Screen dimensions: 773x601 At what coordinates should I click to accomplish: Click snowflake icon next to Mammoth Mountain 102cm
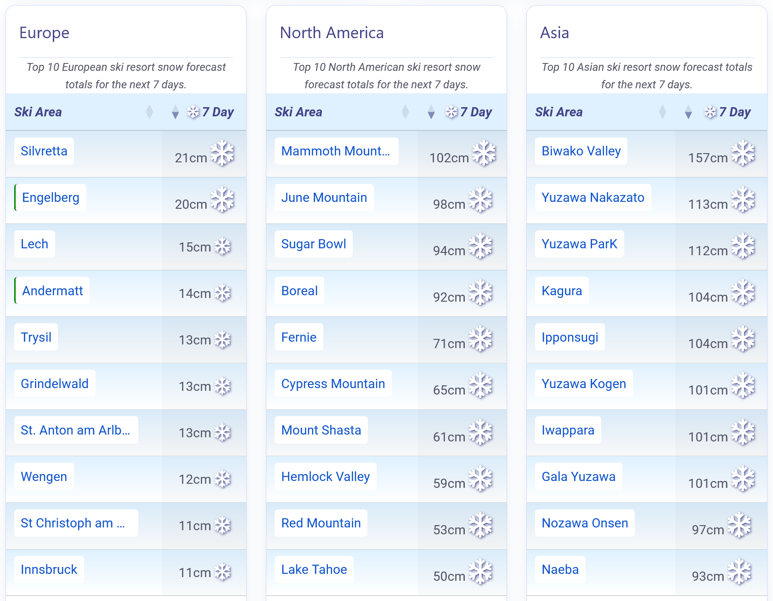coord(484,153)
